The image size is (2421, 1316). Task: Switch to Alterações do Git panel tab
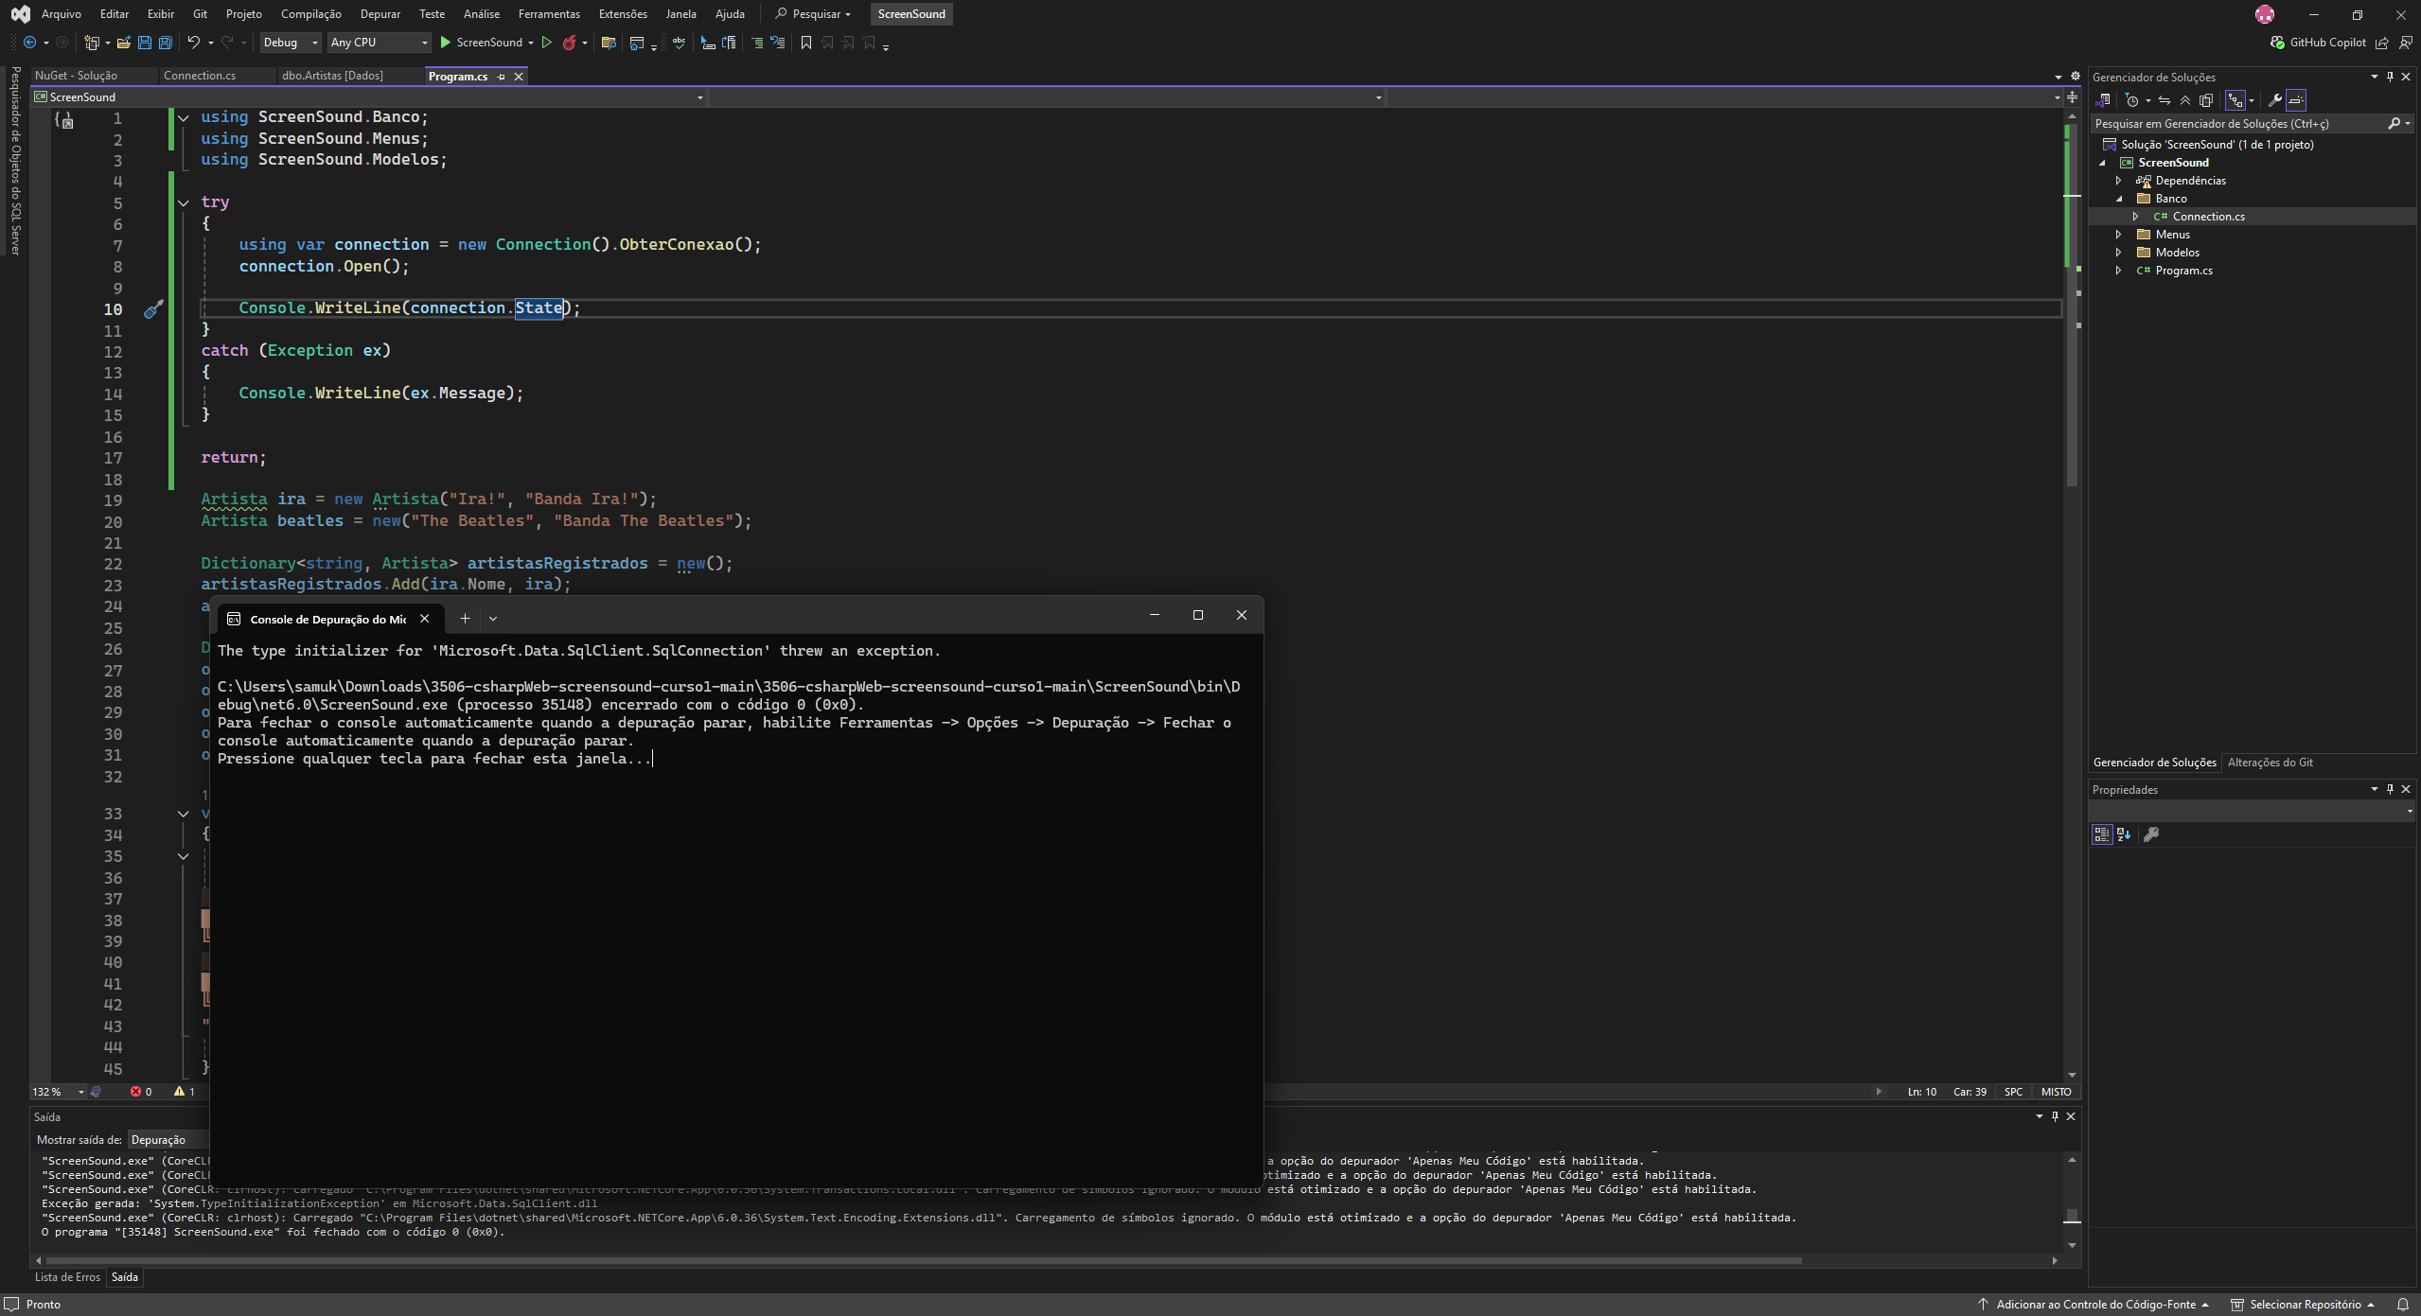[x=2271, y=763]
